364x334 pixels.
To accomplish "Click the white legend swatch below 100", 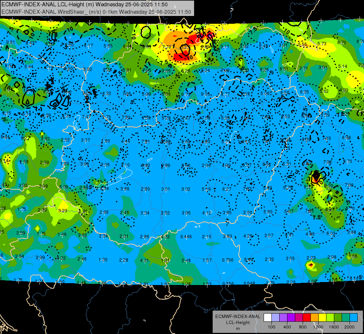I will (267, 318).
